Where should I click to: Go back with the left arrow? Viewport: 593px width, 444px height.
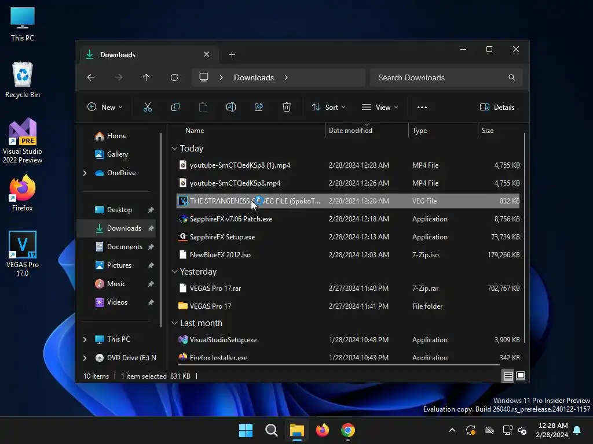pyautogui.click(x=91, y=77)
